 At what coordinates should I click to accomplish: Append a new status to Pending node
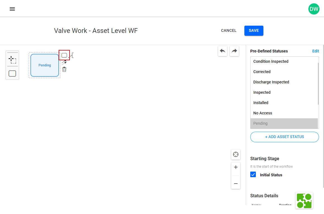tap(64, 55)
